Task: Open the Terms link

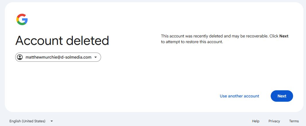Action: [x=294, y=121]
